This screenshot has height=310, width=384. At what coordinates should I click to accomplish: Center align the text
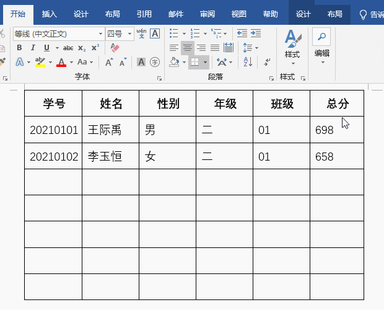point(188,48)
